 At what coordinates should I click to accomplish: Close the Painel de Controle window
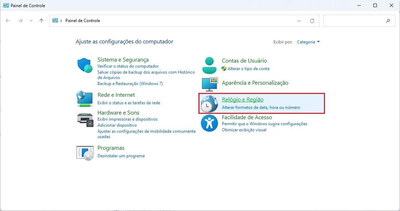391,5
